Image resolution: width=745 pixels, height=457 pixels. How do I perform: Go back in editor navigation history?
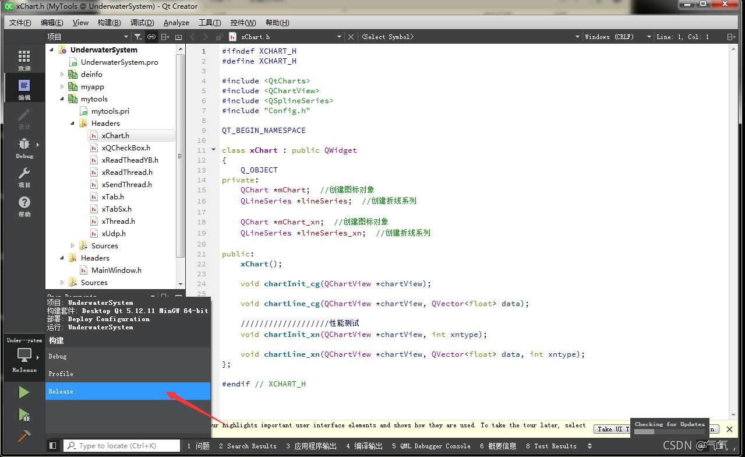[193, 37]
